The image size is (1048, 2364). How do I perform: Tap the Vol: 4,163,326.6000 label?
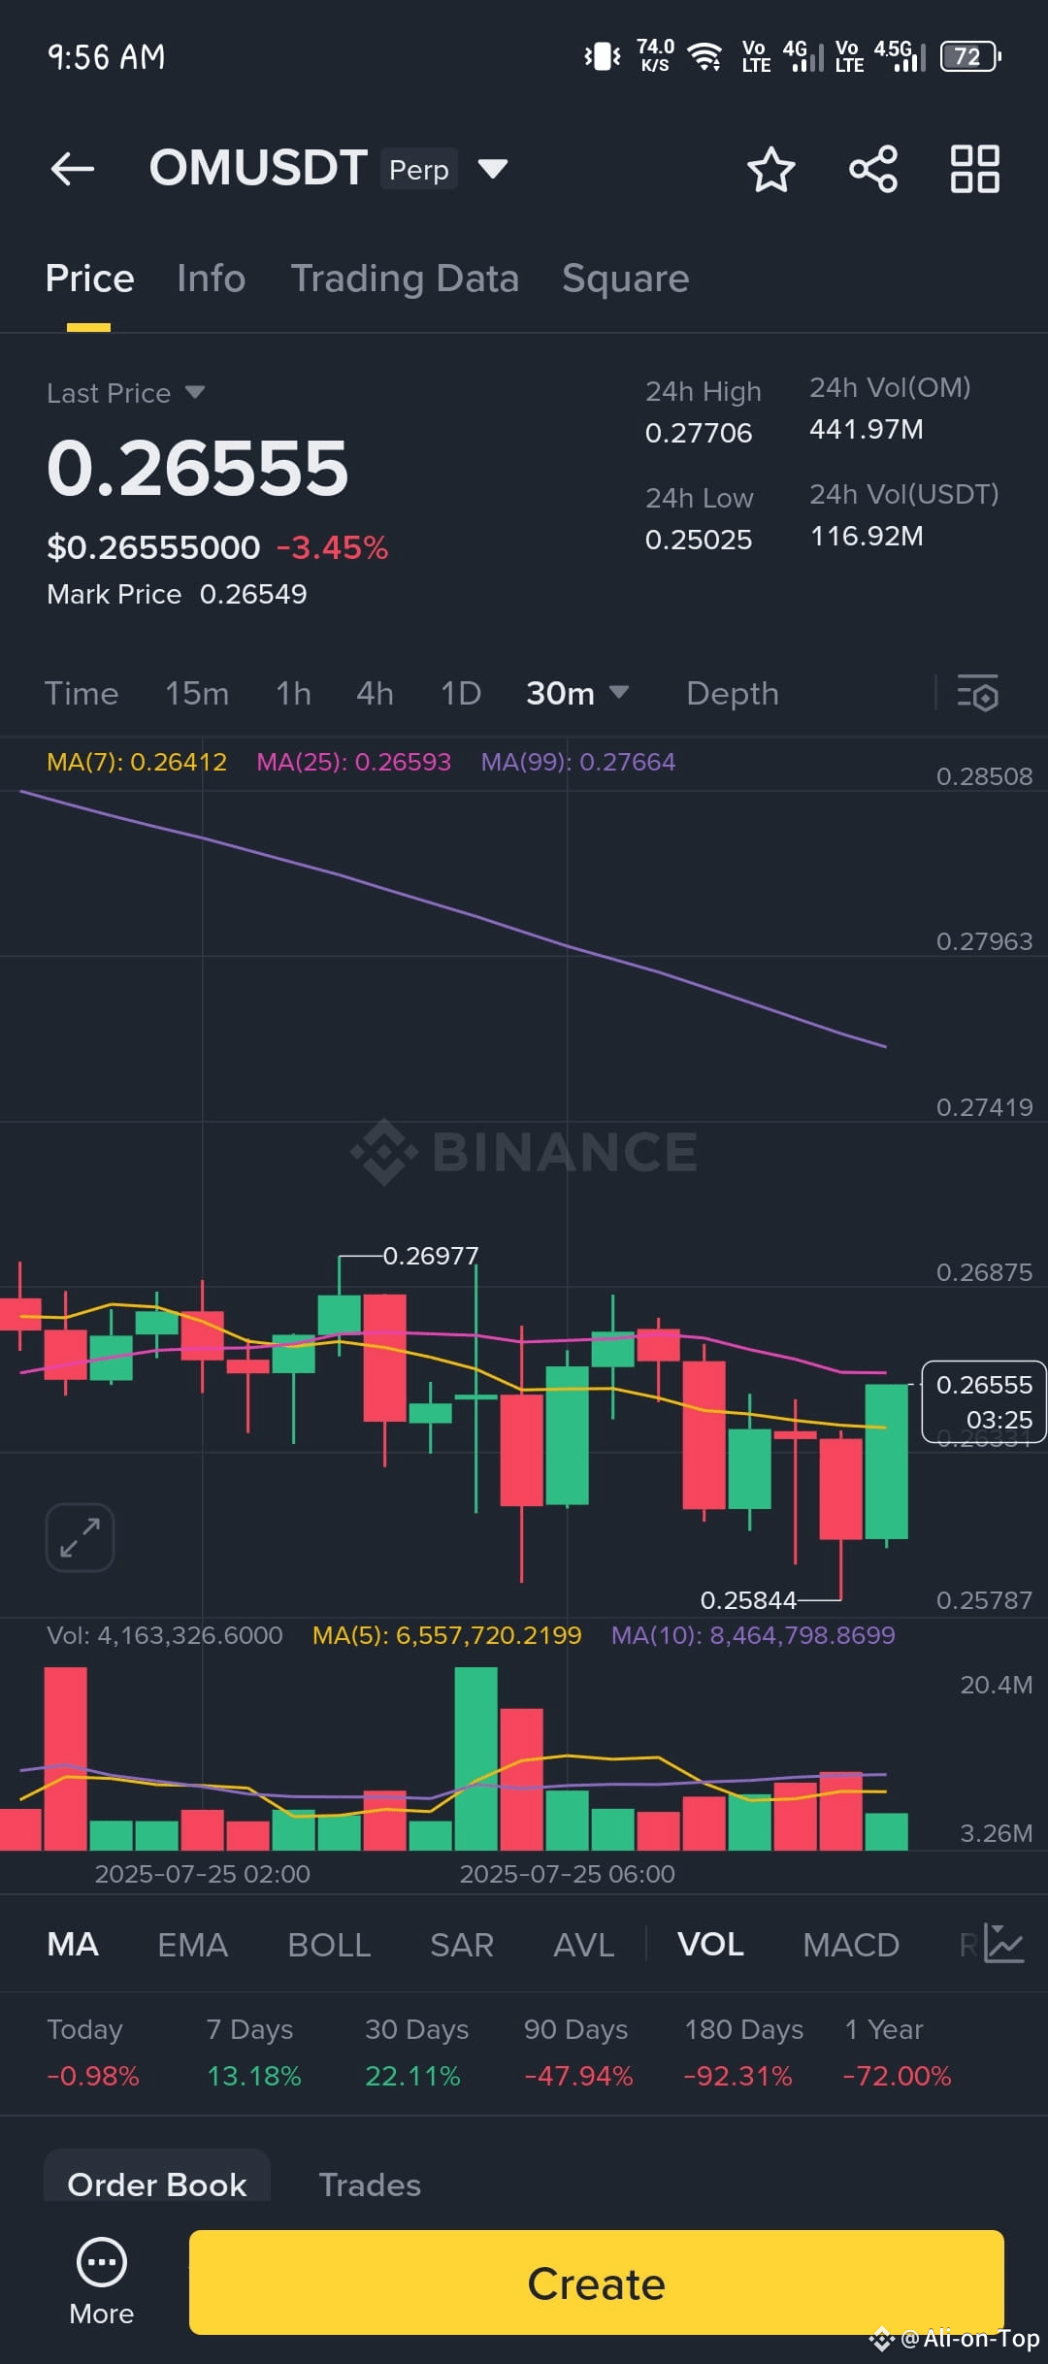pyautogui.click(x=165, y=1635)
